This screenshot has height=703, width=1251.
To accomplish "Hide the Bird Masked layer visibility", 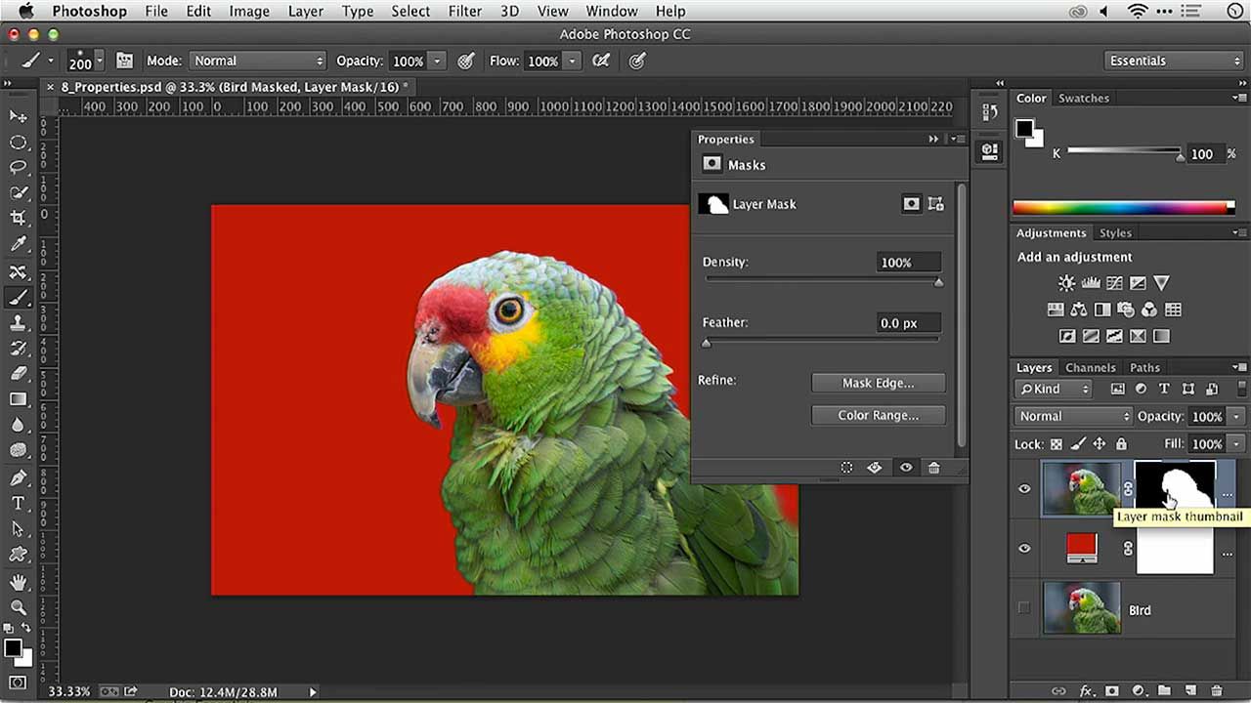I will (1024, 488).
